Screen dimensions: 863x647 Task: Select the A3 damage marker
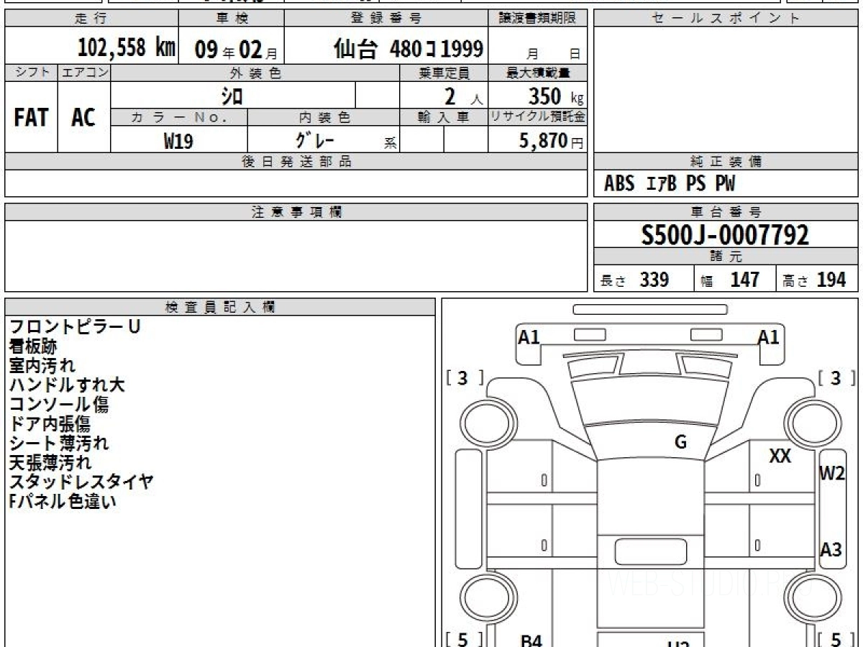(831, 550)
